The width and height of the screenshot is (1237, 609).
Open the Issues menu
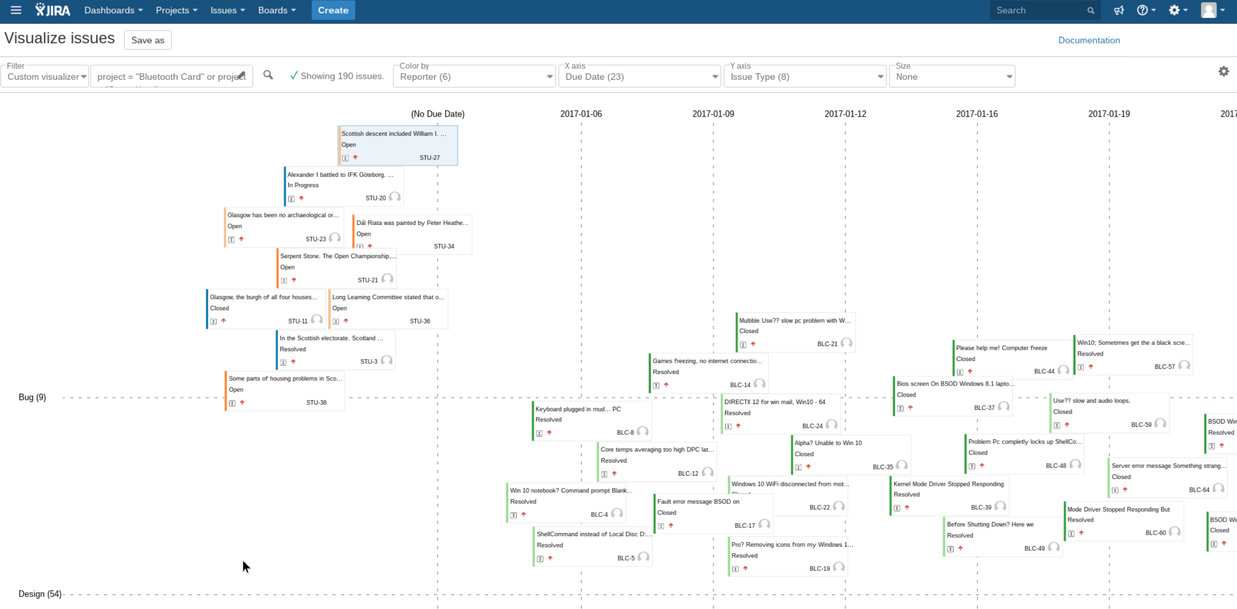tap(227, 10)
